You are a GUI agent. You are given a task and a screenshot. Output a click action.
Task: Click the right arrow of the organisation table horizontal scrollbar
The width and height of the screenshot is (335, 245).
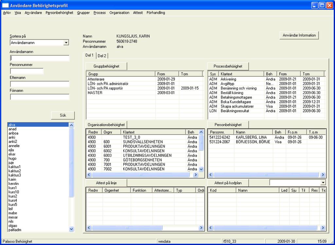click(x=195, y=175)
